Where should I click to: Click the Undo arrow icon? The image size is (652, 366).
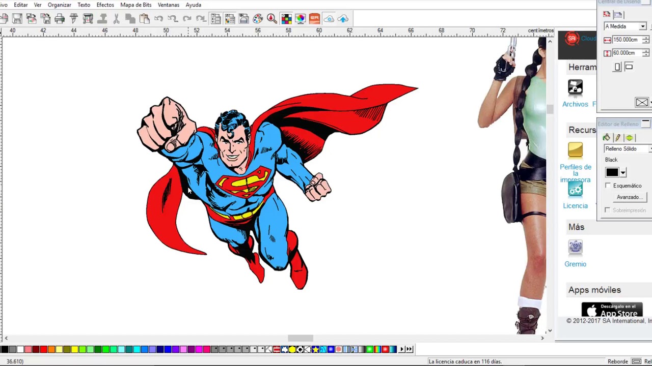click(x=159, y=19)
